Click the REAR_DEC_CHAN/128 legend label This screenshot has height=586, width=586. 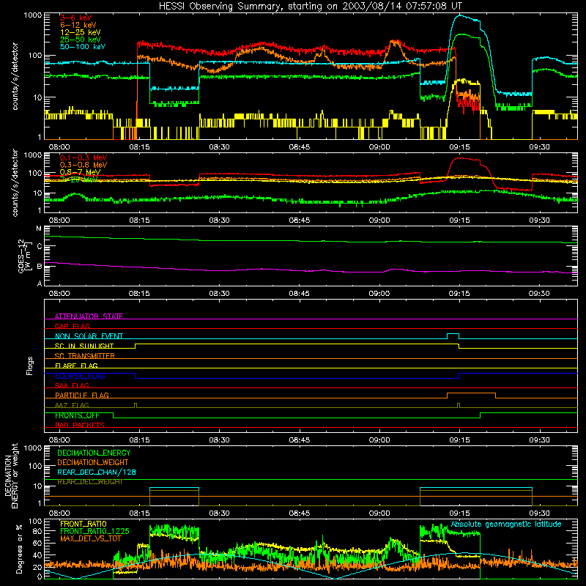point(97,472)
